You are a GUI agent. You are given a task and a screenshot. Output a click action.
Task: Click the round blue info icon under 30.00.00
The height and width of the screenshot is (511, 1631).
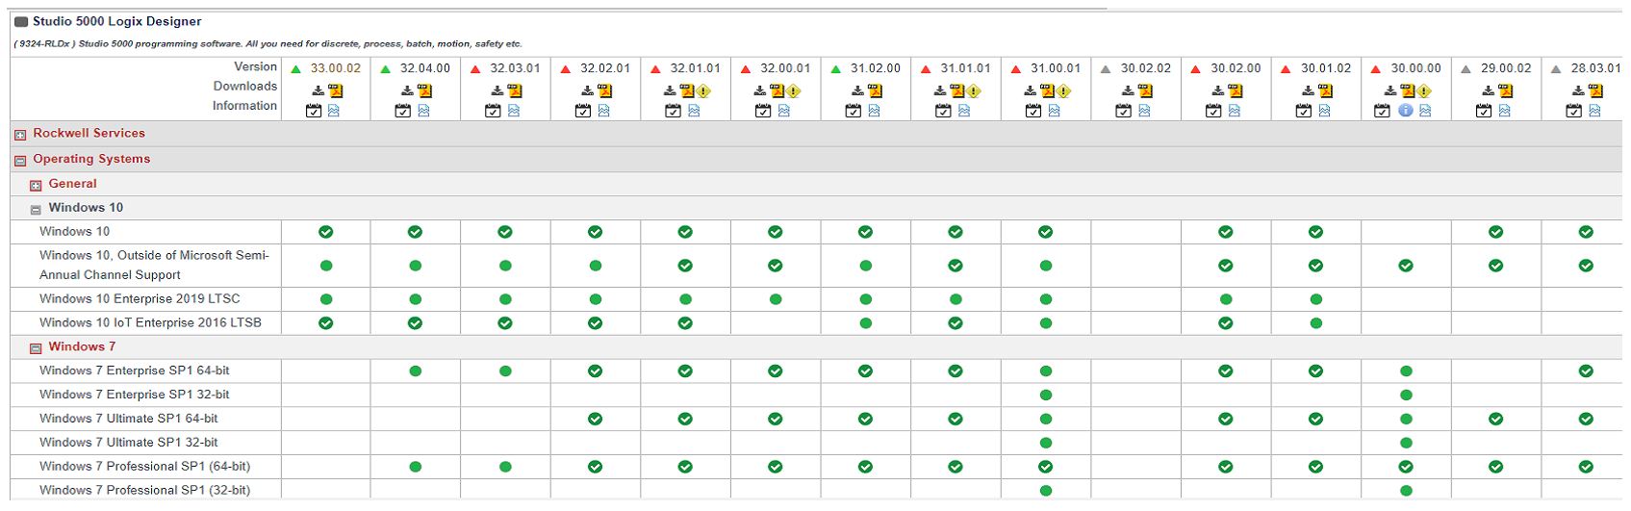pyautogui.click(x=1405, y=111)
